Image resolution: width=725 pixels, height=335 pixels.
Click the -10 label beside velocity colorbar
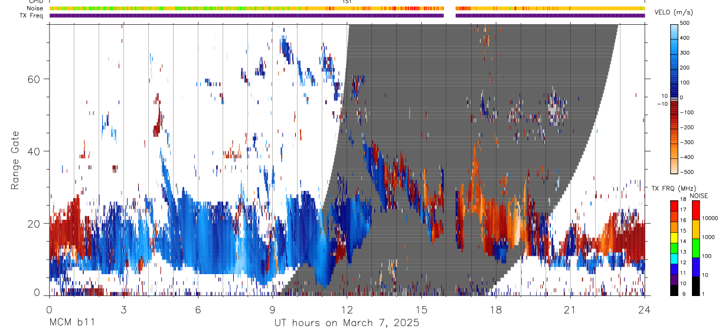662,104
